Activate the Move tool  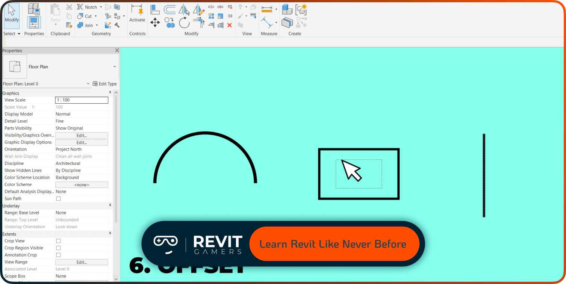coord(155,23)
